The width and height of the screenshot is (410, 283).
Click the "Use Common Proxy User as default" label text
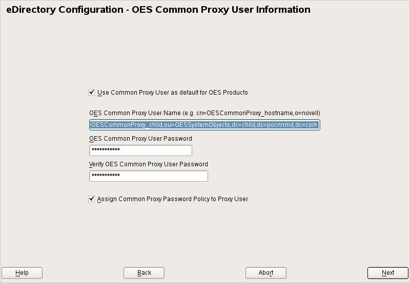click(172, 93)
